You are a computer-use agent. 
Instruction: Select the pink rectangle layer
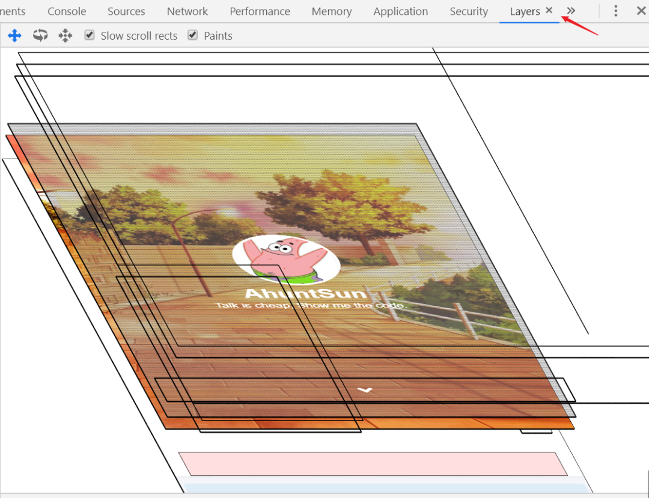(x=373, y=464)
